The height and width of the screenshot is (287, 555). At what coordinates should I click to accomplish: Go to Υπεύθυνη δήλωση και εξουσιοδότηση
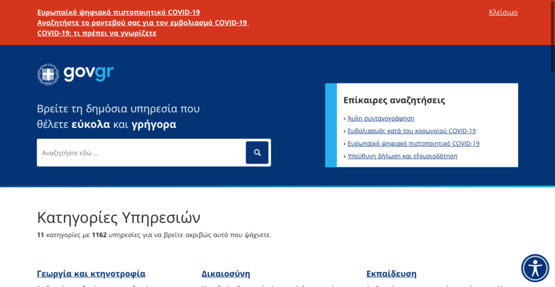pos(402,155)
